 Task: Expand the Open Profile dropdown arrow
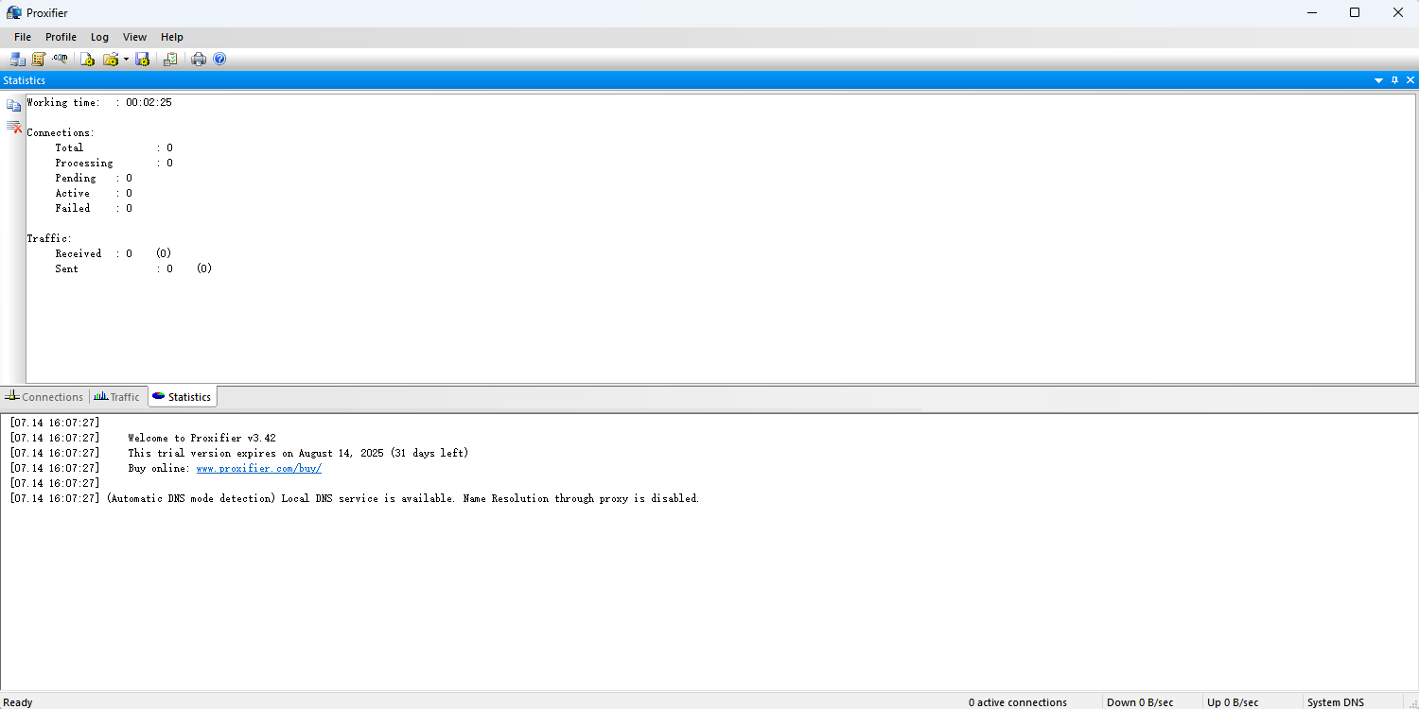pyautogui.click(x=126, y=60)
